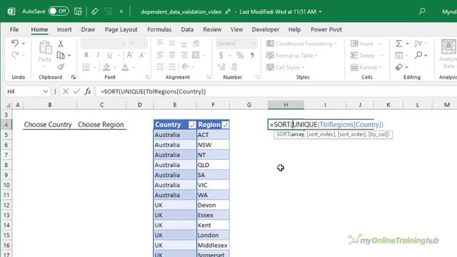The height and width of the screenshot is (257, 457).
Task: Click the Search magnifier in title bar
Action: click(422, 11)
